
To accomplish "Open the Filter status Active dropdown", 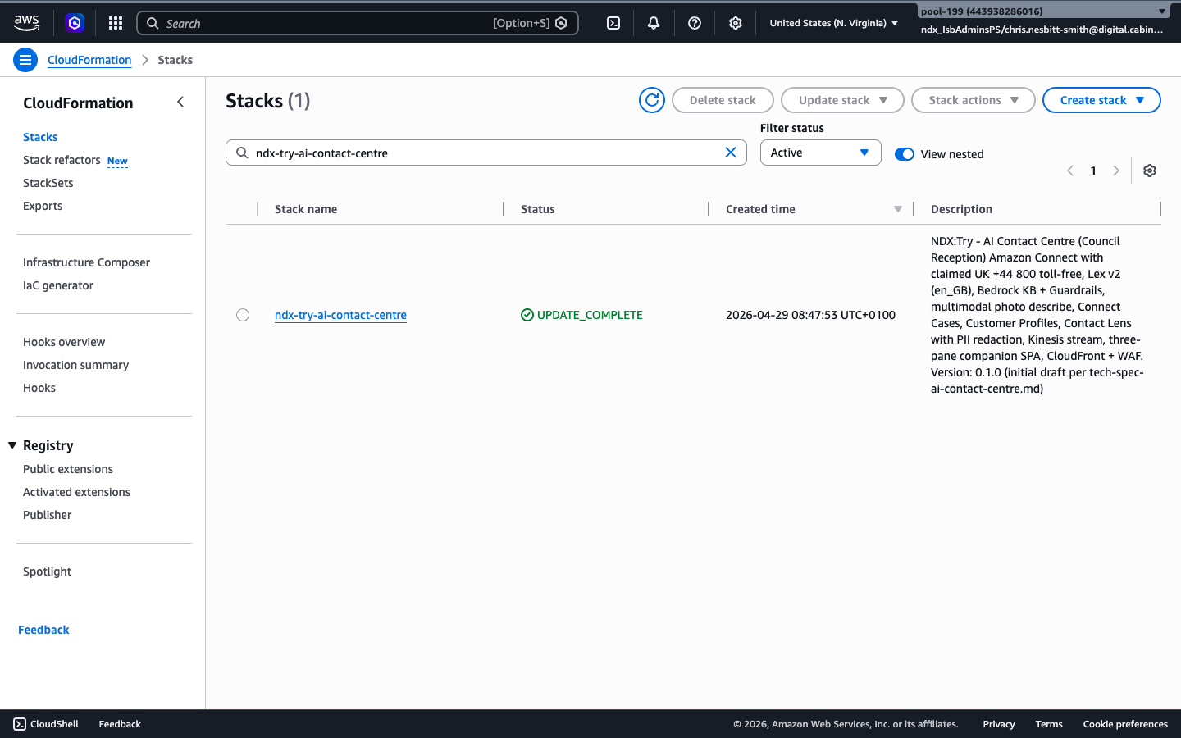I will click(x=821, y=153).
